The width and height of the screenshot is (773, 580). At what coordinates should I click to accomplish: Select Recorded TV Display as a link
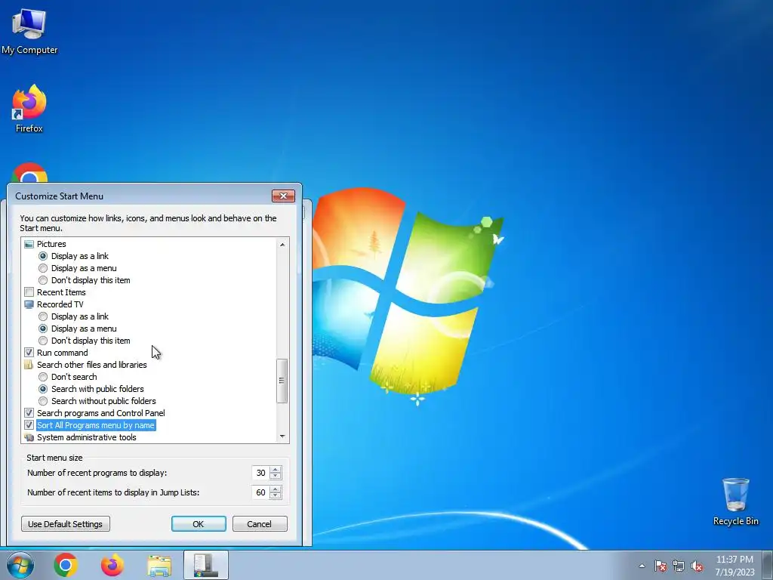pyautogui.click(x=43, y=316)
